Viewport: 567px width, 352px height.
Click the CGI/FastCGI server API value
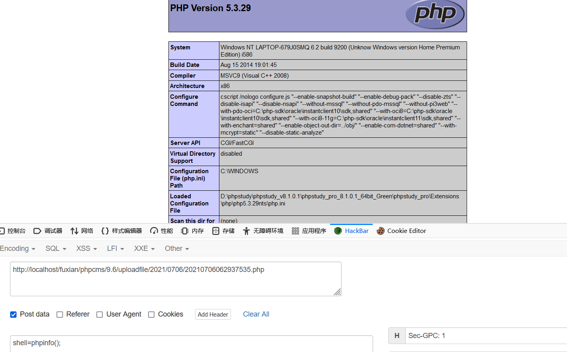[x=237, y=143]
